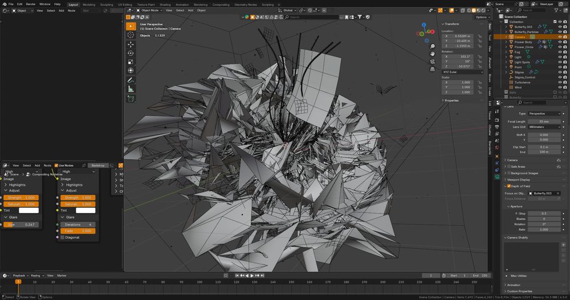
Task: Open the Render menu
Action: click(x=31, y=4)
